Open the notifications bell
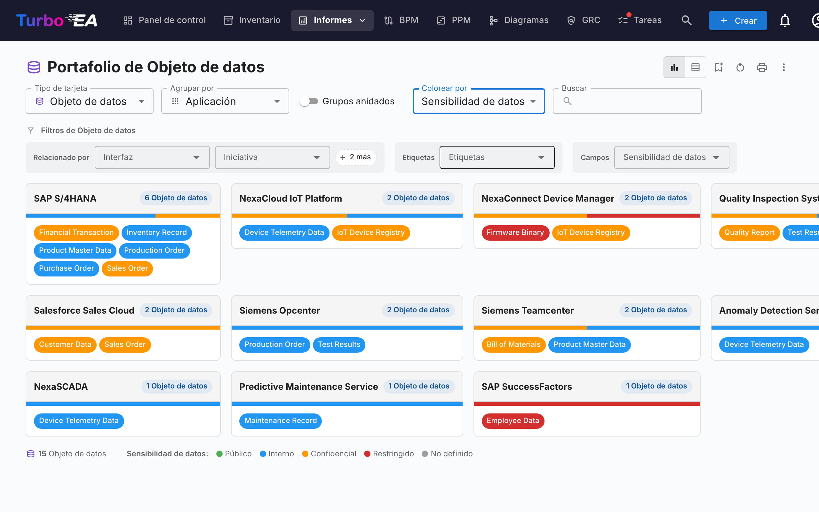Image resolution: width=819 pixels, height=512 pixels. click(785, 20)
